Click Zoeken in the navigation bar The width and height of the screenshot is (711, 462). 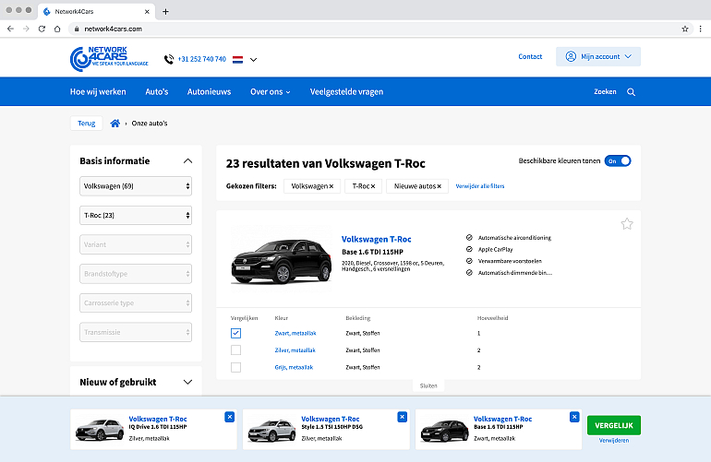[605, 92]
